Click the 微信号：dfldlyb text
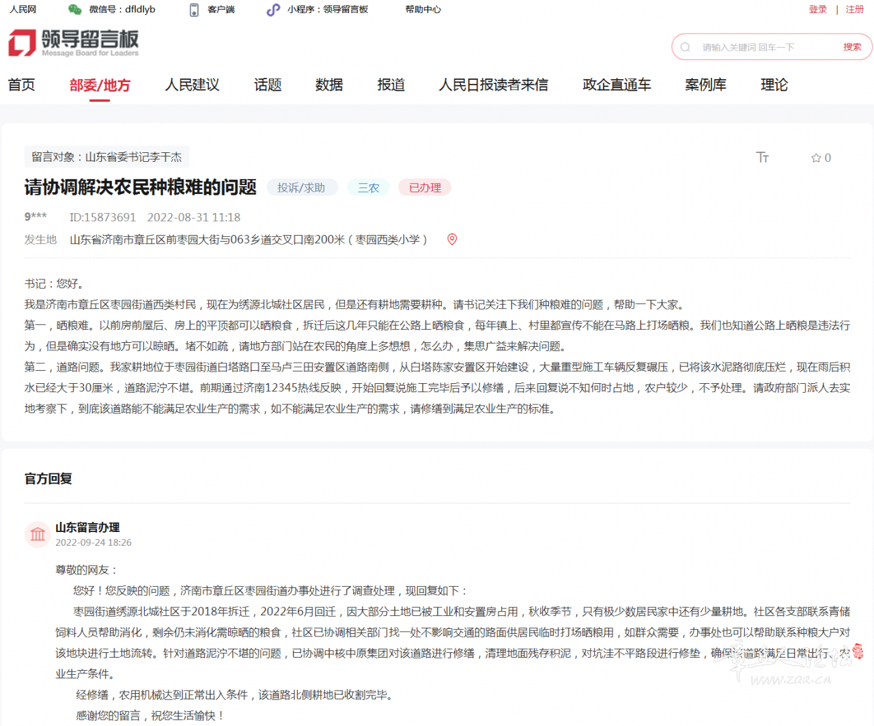Viewport: 874px width, 726px height. tap(122, 10)
